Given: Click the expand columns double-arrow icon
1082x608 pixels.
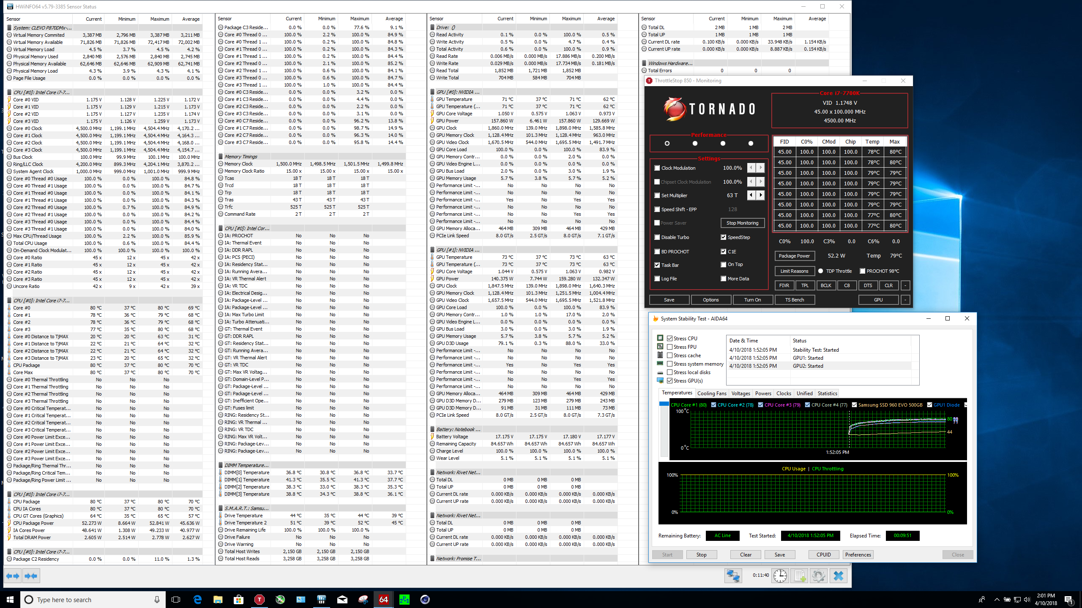Looking at the screenshot, I should 13,576.
